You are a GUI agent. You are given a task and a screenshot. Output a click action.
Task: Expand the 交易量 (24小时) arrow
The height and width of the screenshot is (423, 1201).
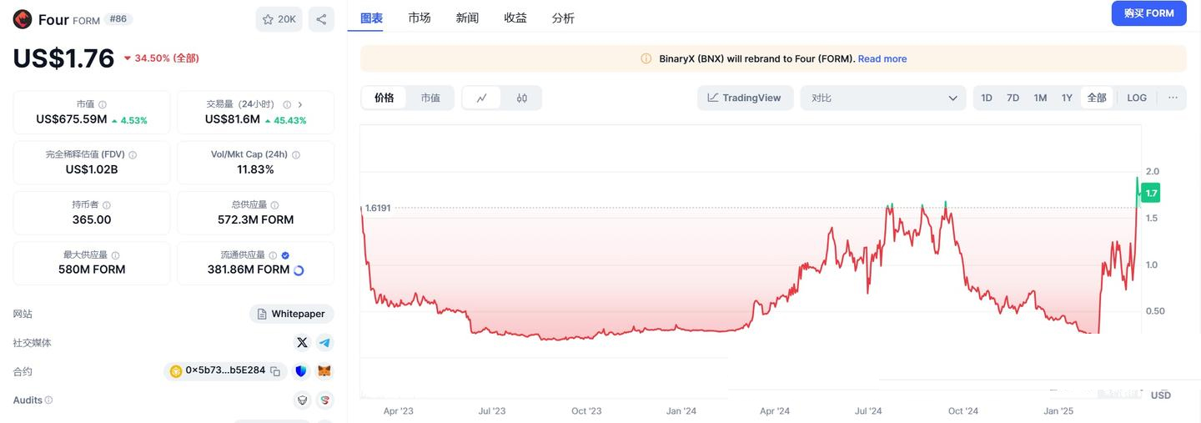[300, 104]
